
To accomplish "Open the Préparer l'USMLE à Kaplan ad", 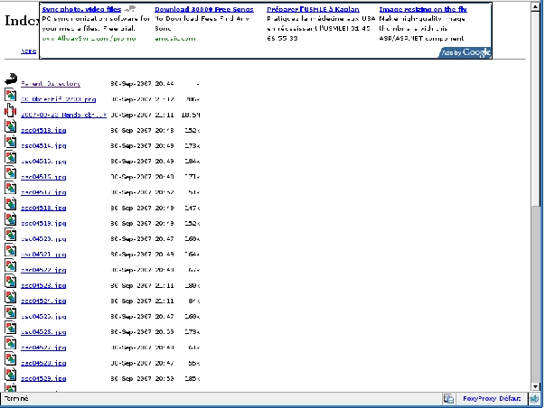I will 313,9.
